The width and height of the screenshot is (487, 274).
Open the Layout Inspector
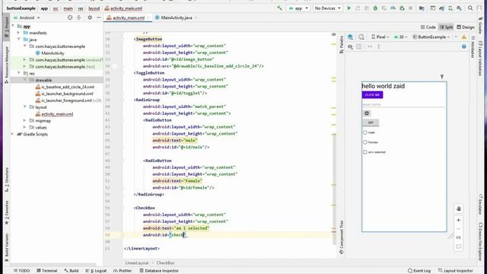click(x=455, y=271)
